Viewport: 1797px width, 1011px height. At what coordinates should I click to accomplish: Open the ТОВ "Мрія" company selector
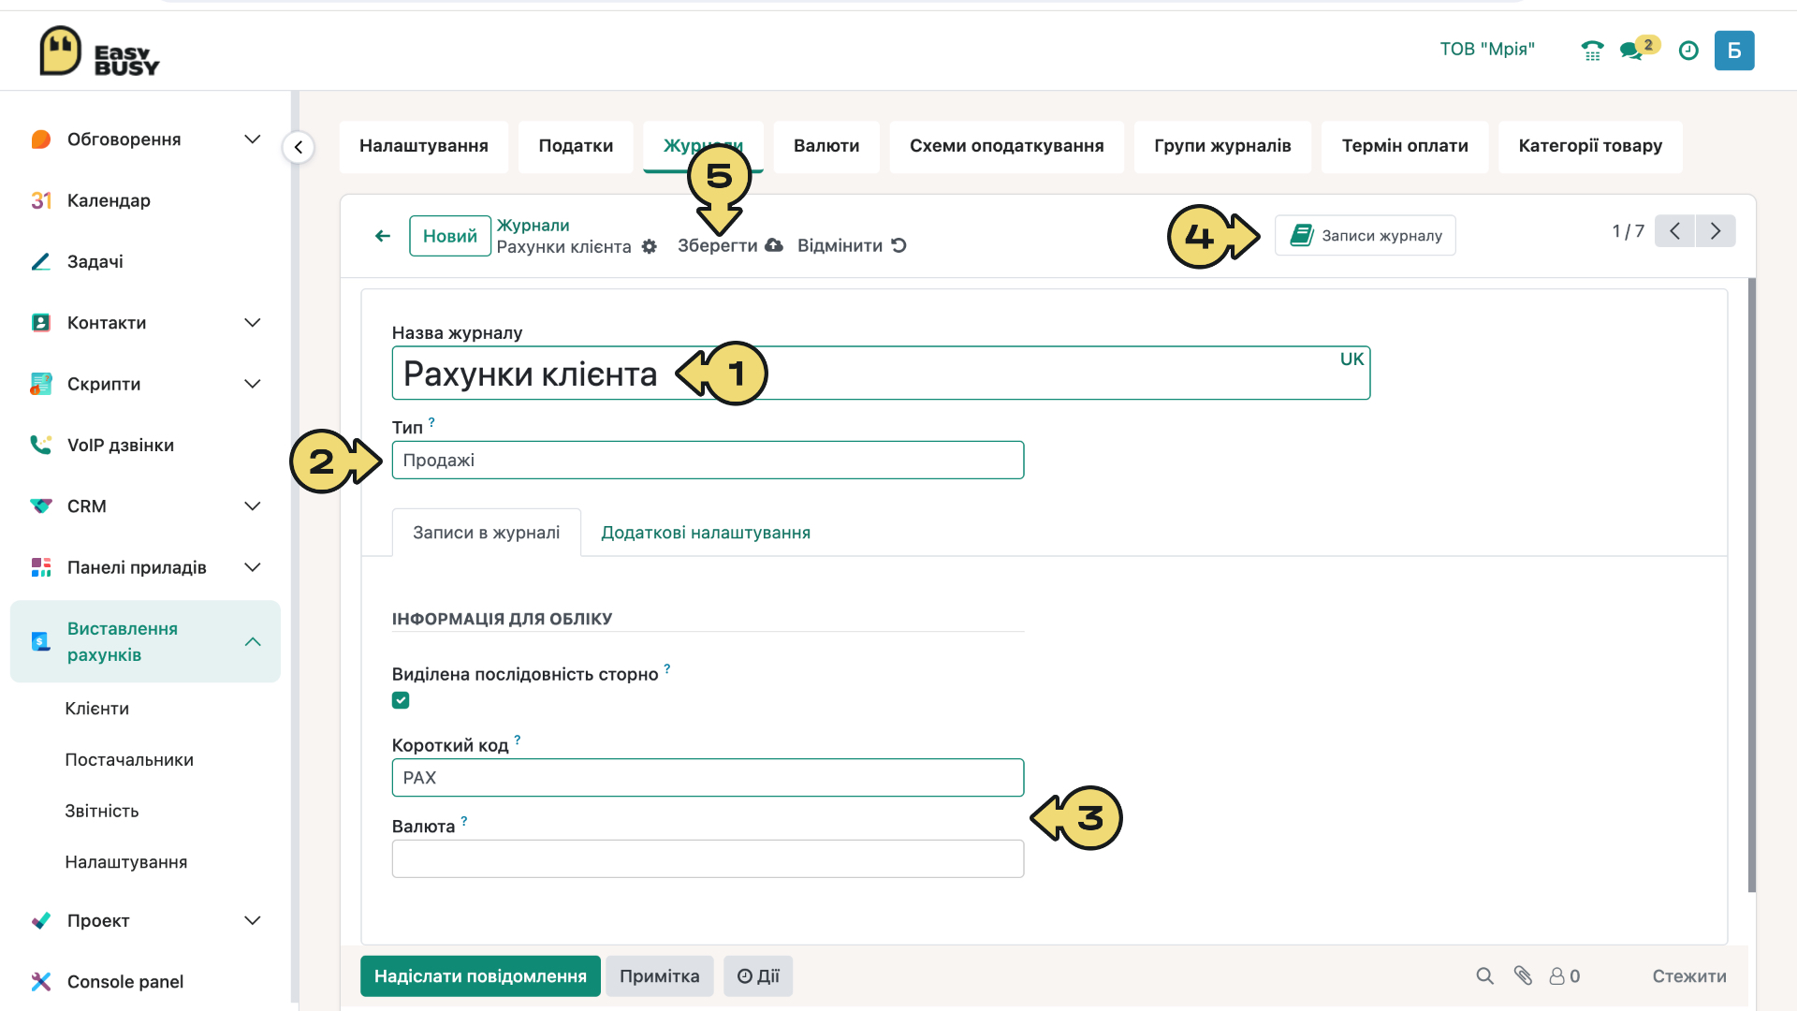click(1487, 50)
